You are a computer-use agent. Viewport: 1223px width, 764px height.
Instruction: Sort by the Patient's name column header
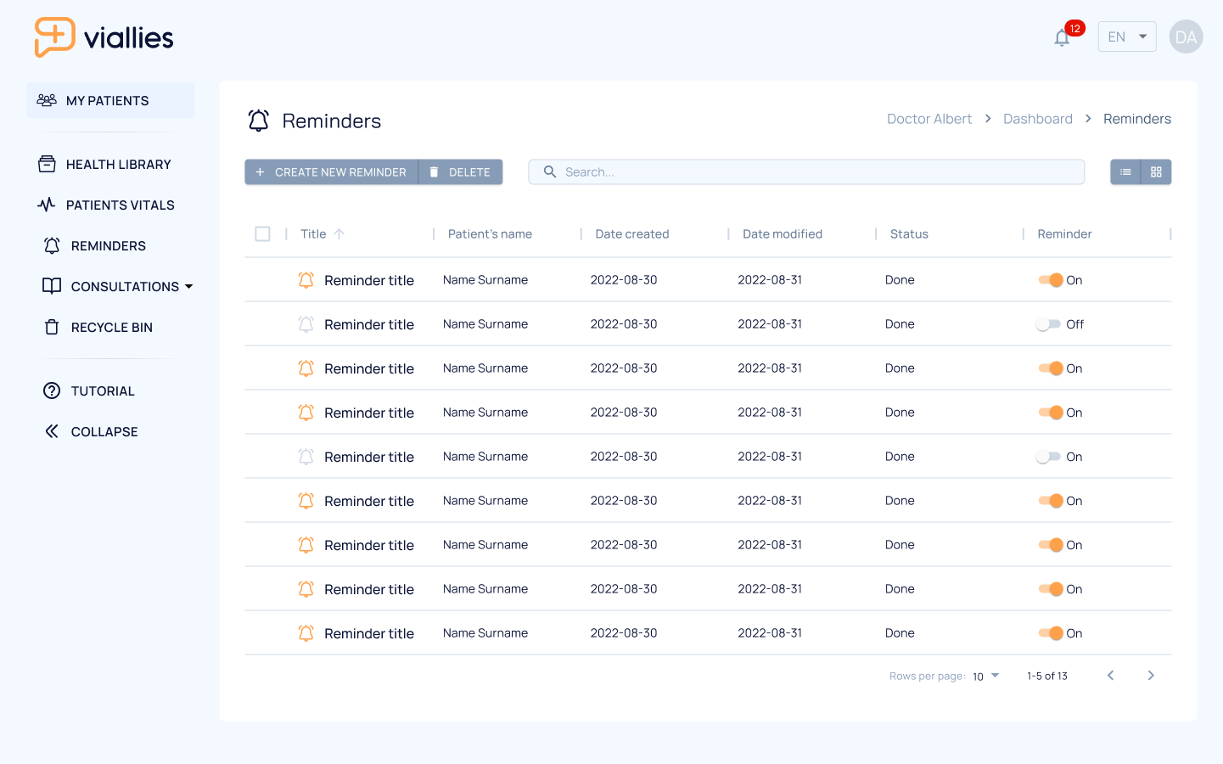tap(490, 234)
